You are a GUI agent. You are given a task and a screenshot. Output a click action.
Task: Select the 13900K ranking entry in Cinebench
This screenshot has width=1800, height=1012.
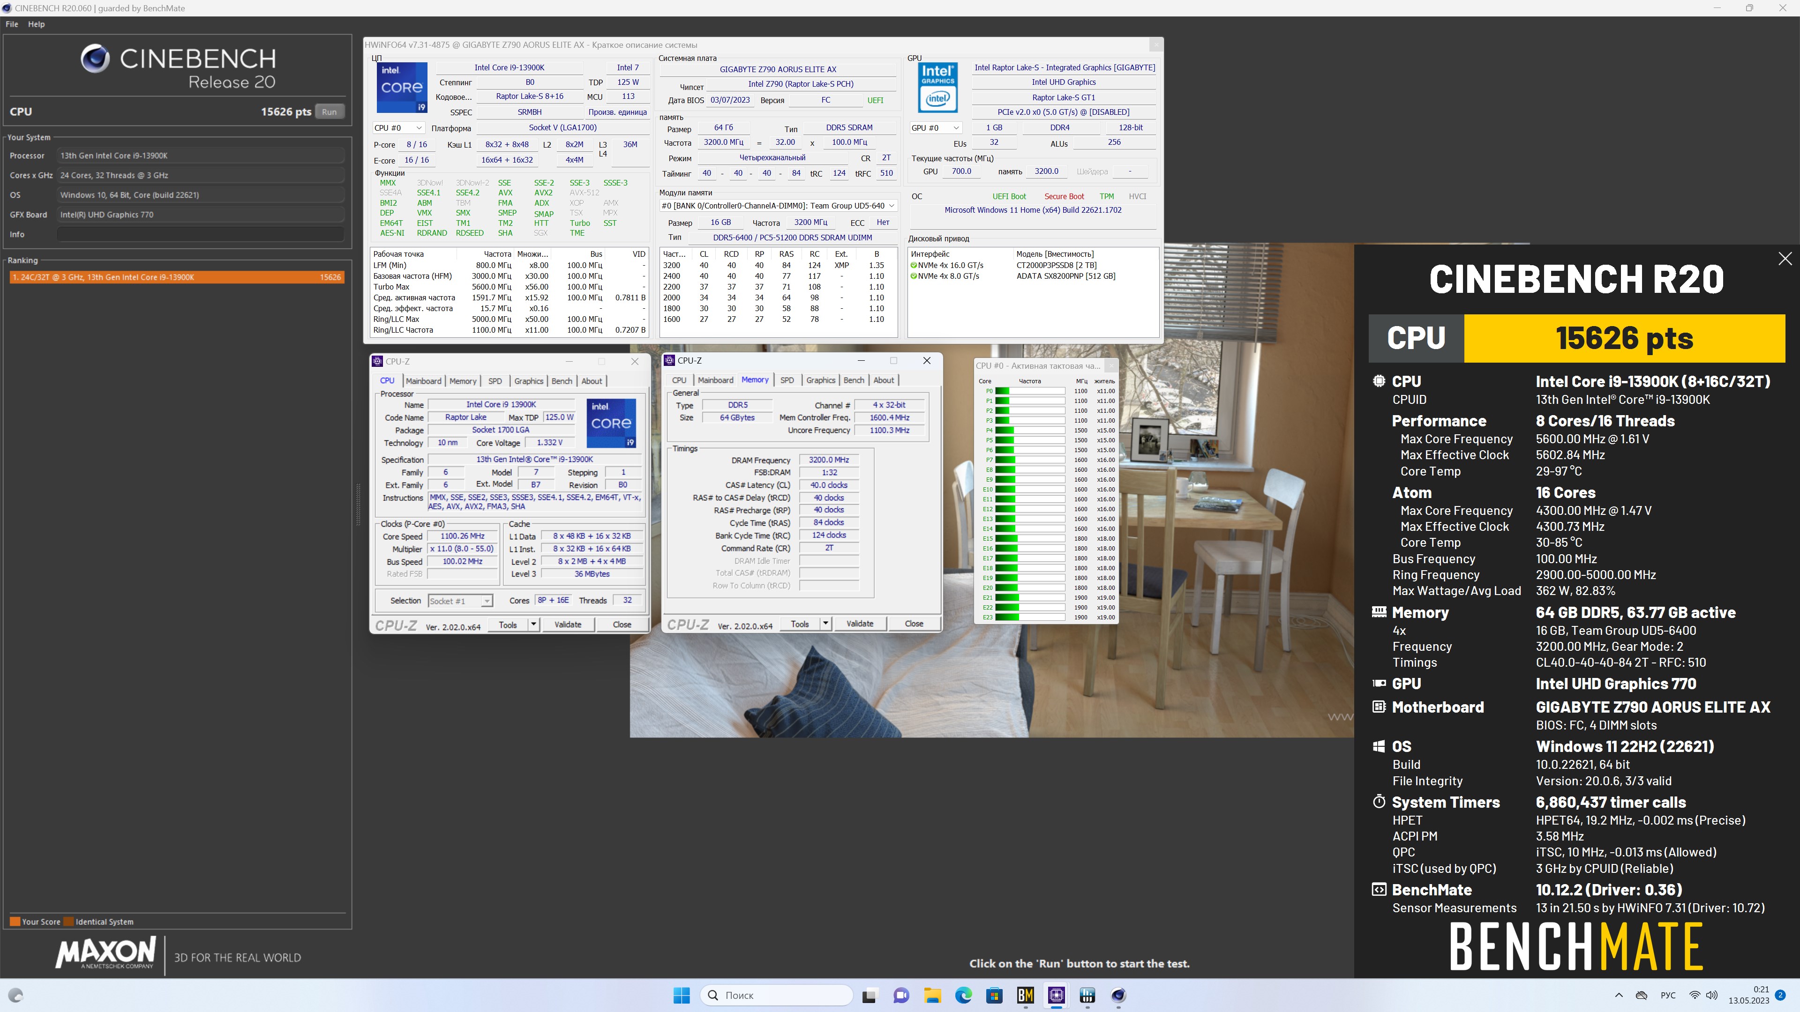176,277
